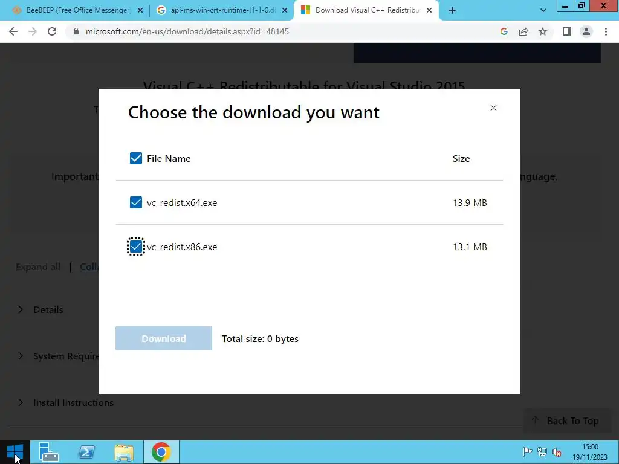Launch Server Manager from taskbar

coord(49,452)
